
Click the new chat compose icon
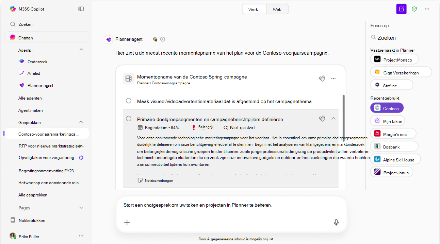pyautogui.click(x=402, y=9)
